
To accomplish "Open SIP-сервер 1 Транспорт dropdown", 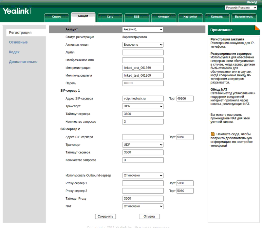I will [143, 106].
